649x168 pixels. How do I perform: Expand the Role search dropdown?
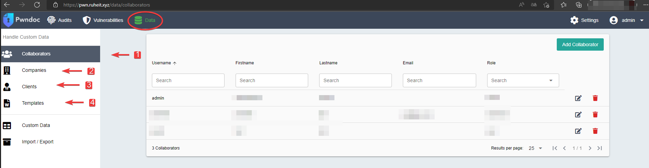[551, 80]
